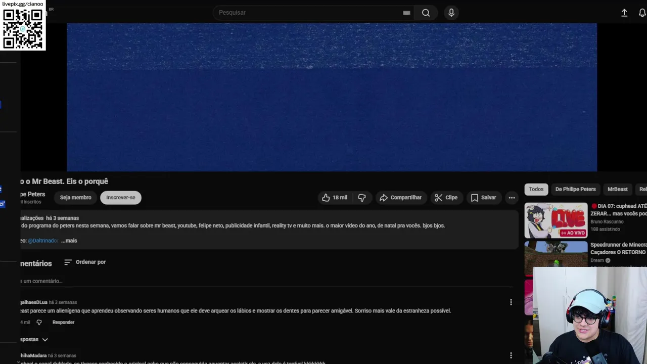Viewport: 647px width, 364px height.
Task: Click the há 3 semanas timestamp on first comment
Action: pyautogui.click(x=63, y=302)
